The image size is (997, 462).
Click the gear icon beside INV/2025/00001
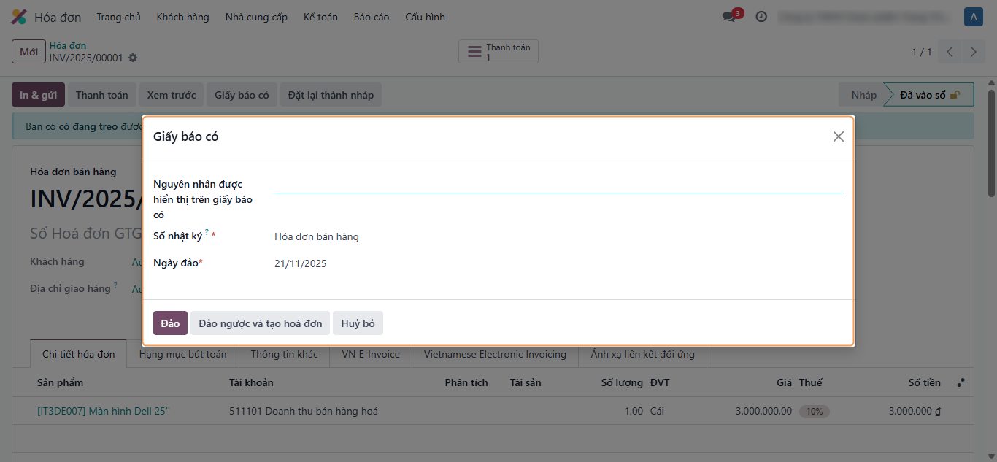pos(133,58)
